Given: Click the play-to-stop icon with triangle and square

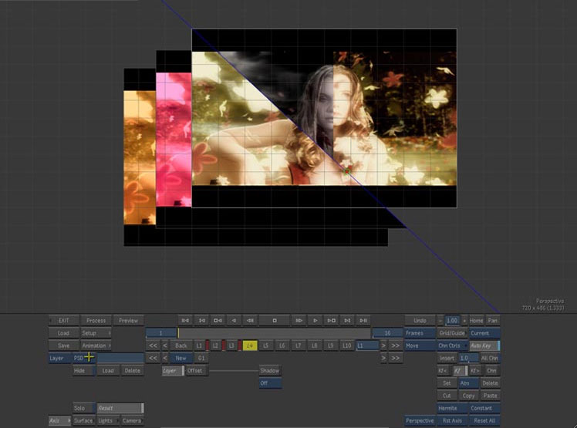Looking at the screenshot, I should coord(331,321).
